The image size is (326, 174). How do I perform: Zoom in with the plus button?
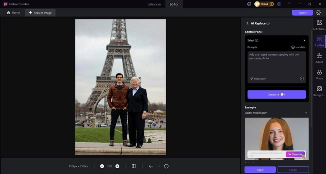coord(117,166)
